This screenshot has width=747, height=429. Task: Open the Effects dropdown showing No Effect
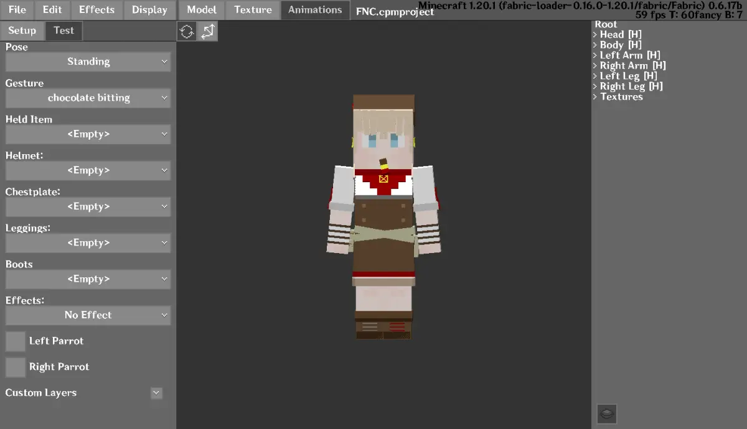[88, 315]
